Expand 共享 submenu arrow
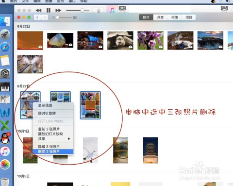233x186 pixels. click(x=69, y=139)
